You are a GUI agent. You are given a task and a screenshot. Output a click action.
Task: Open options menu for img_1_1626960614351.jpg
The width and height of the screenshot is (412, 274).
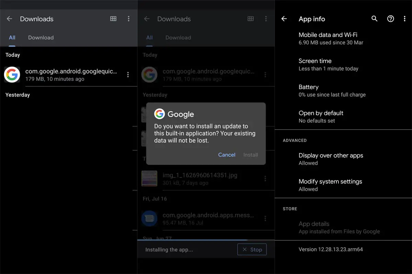click(x=265, y=178)
